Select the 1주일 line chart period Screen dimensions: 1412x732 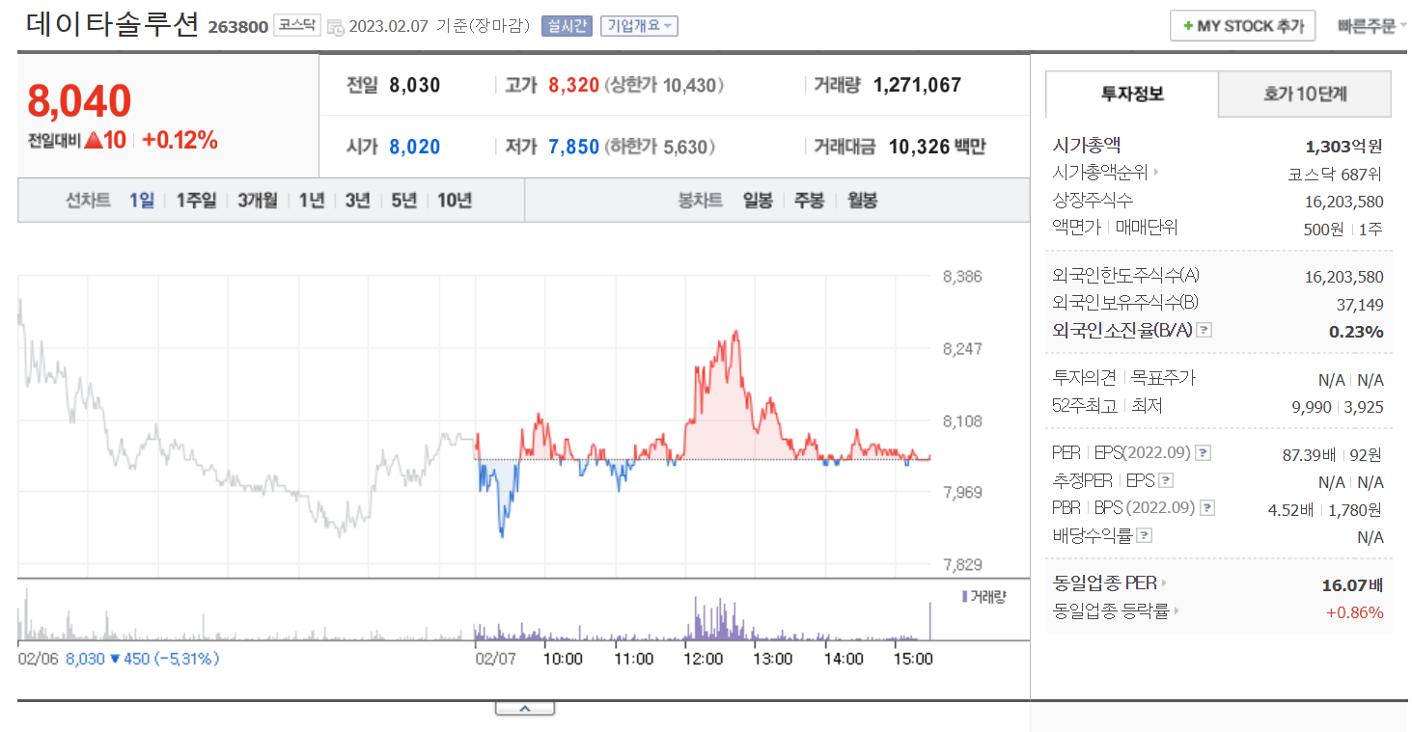click(x=196, y=201)
